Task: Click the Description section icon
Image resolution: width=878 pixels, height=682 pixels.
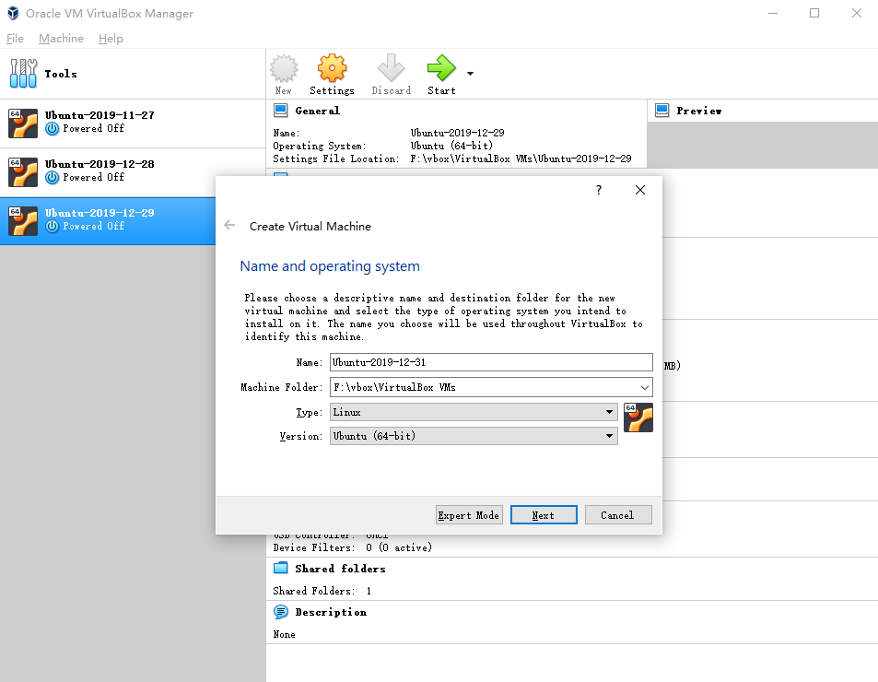Action: [x=280, y=611]
